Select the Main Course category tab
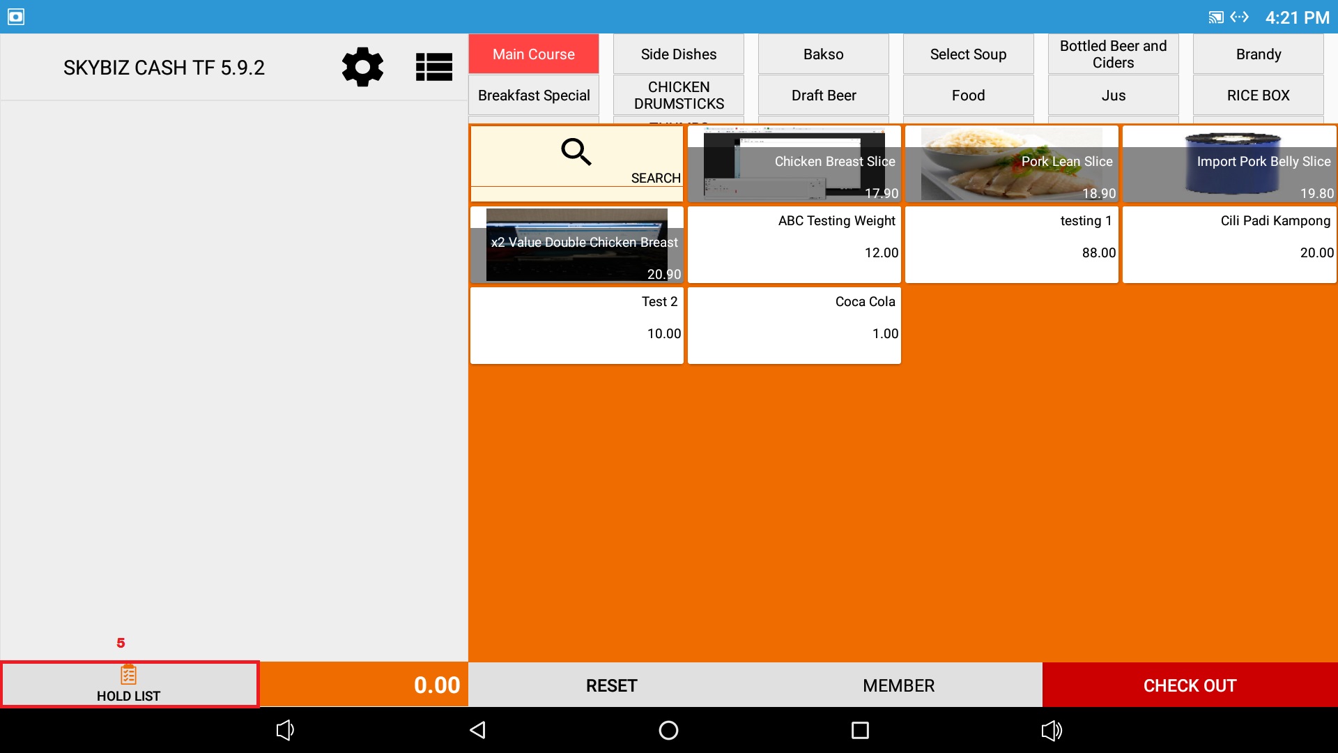The image size is (1338, 753). click(x=533, y=54)
